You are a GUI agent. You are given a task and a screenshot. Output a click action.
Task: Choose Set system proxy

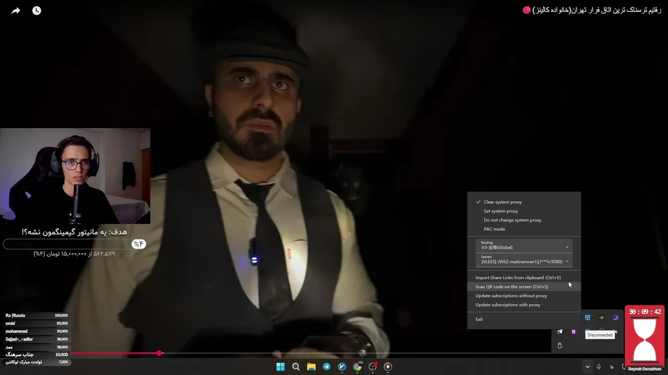523,211
